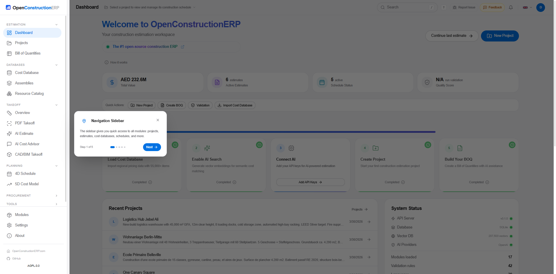This screenshot has height=274, width=556.
Task: Click the 5D Cost Model trend icon
Action: [9, 184]
